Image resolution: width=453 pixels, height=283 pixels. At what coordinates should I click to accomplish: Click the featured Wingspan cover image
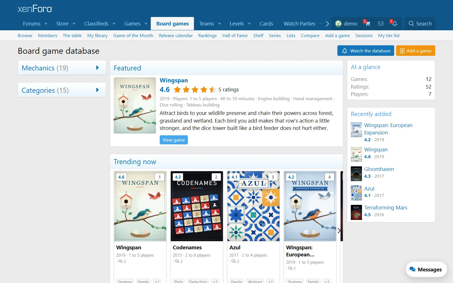(135, 105)
